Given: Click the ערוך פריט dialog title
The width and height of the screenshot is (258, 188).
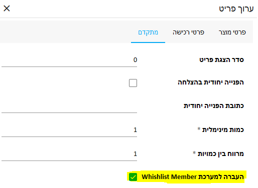Looking at the screenshot, I should [x=236, y=9].
